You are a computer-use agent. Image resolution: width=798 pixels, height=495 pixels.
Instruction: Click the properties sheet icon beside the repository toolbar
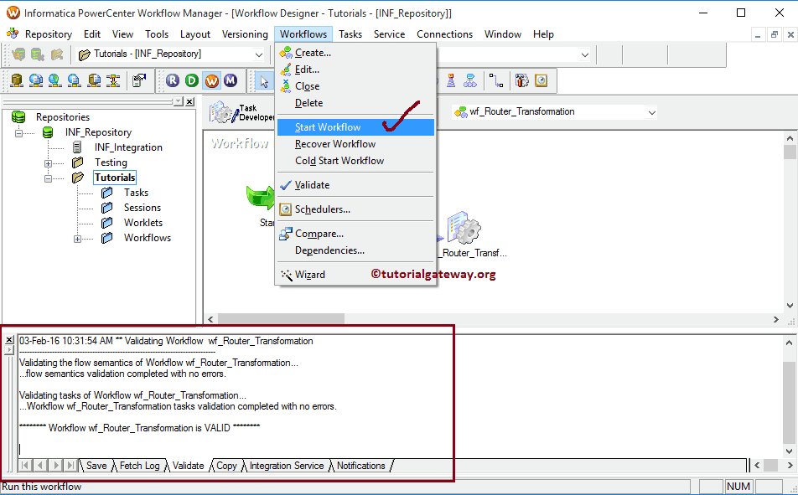138,80
